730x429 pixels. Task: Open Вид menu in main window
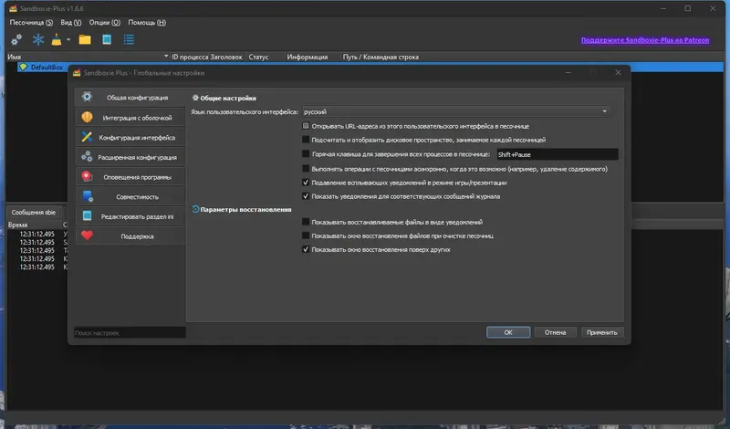[x=71, y=22]
